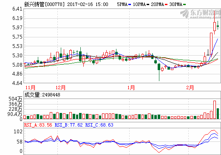
Task: Click the 12月 date axis label
Action: pos(60,87)
